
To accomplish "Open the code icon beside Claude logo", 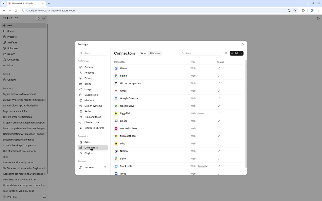I will point(44,18).
